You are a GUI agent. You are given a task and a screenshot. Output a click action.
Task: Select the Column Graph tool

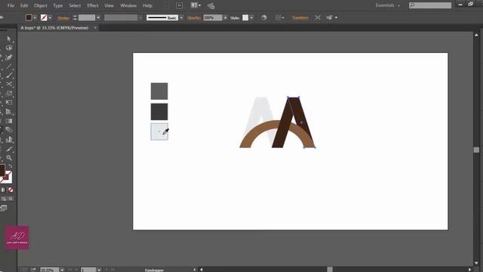click(9, 139)
